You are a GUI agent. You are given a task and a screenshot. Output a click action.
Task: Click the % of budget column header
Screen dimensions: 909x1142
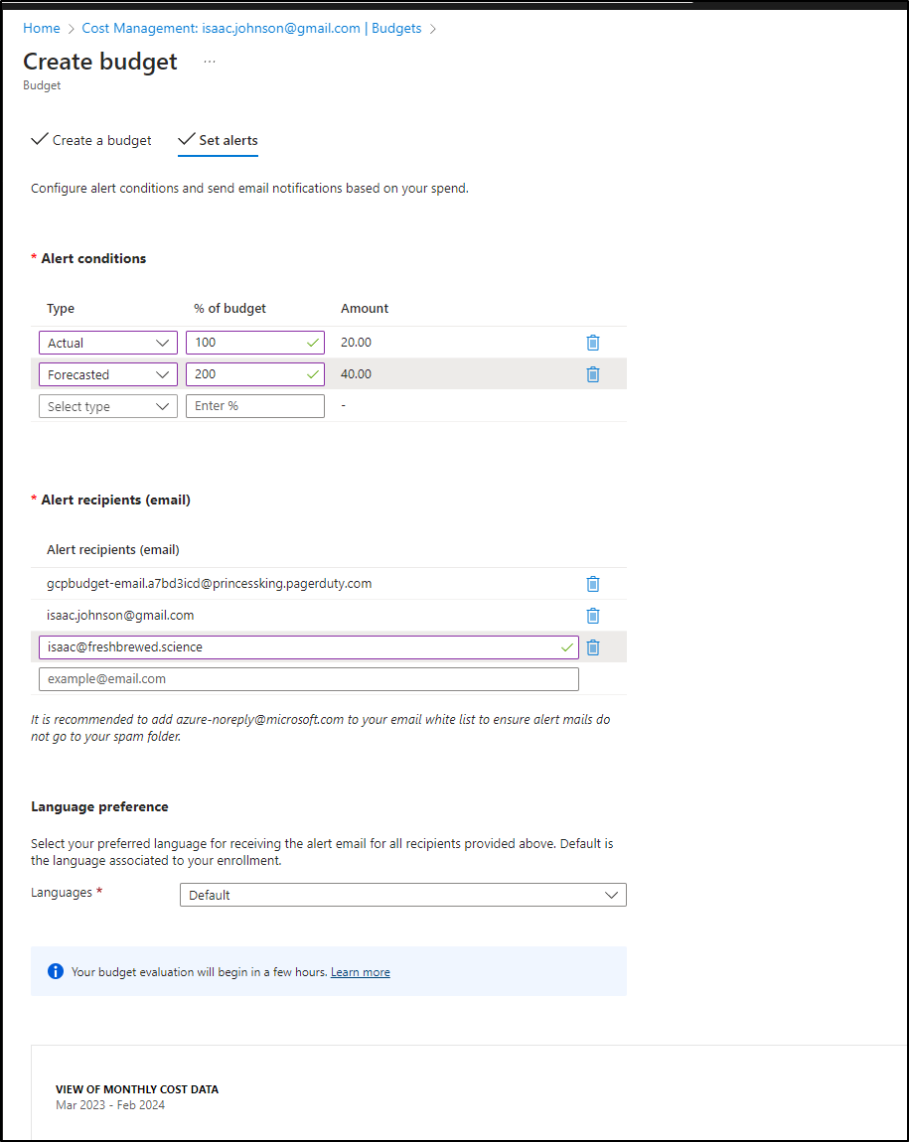click(229, 309)
